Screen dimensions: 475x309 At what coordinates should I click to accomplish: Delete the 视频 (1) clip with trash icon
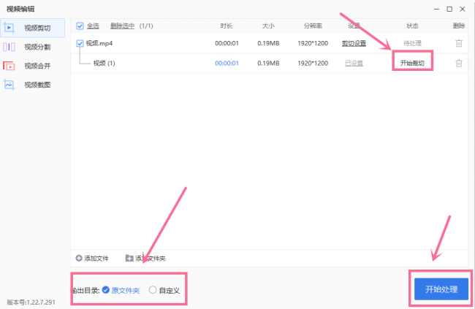point(459,64)
